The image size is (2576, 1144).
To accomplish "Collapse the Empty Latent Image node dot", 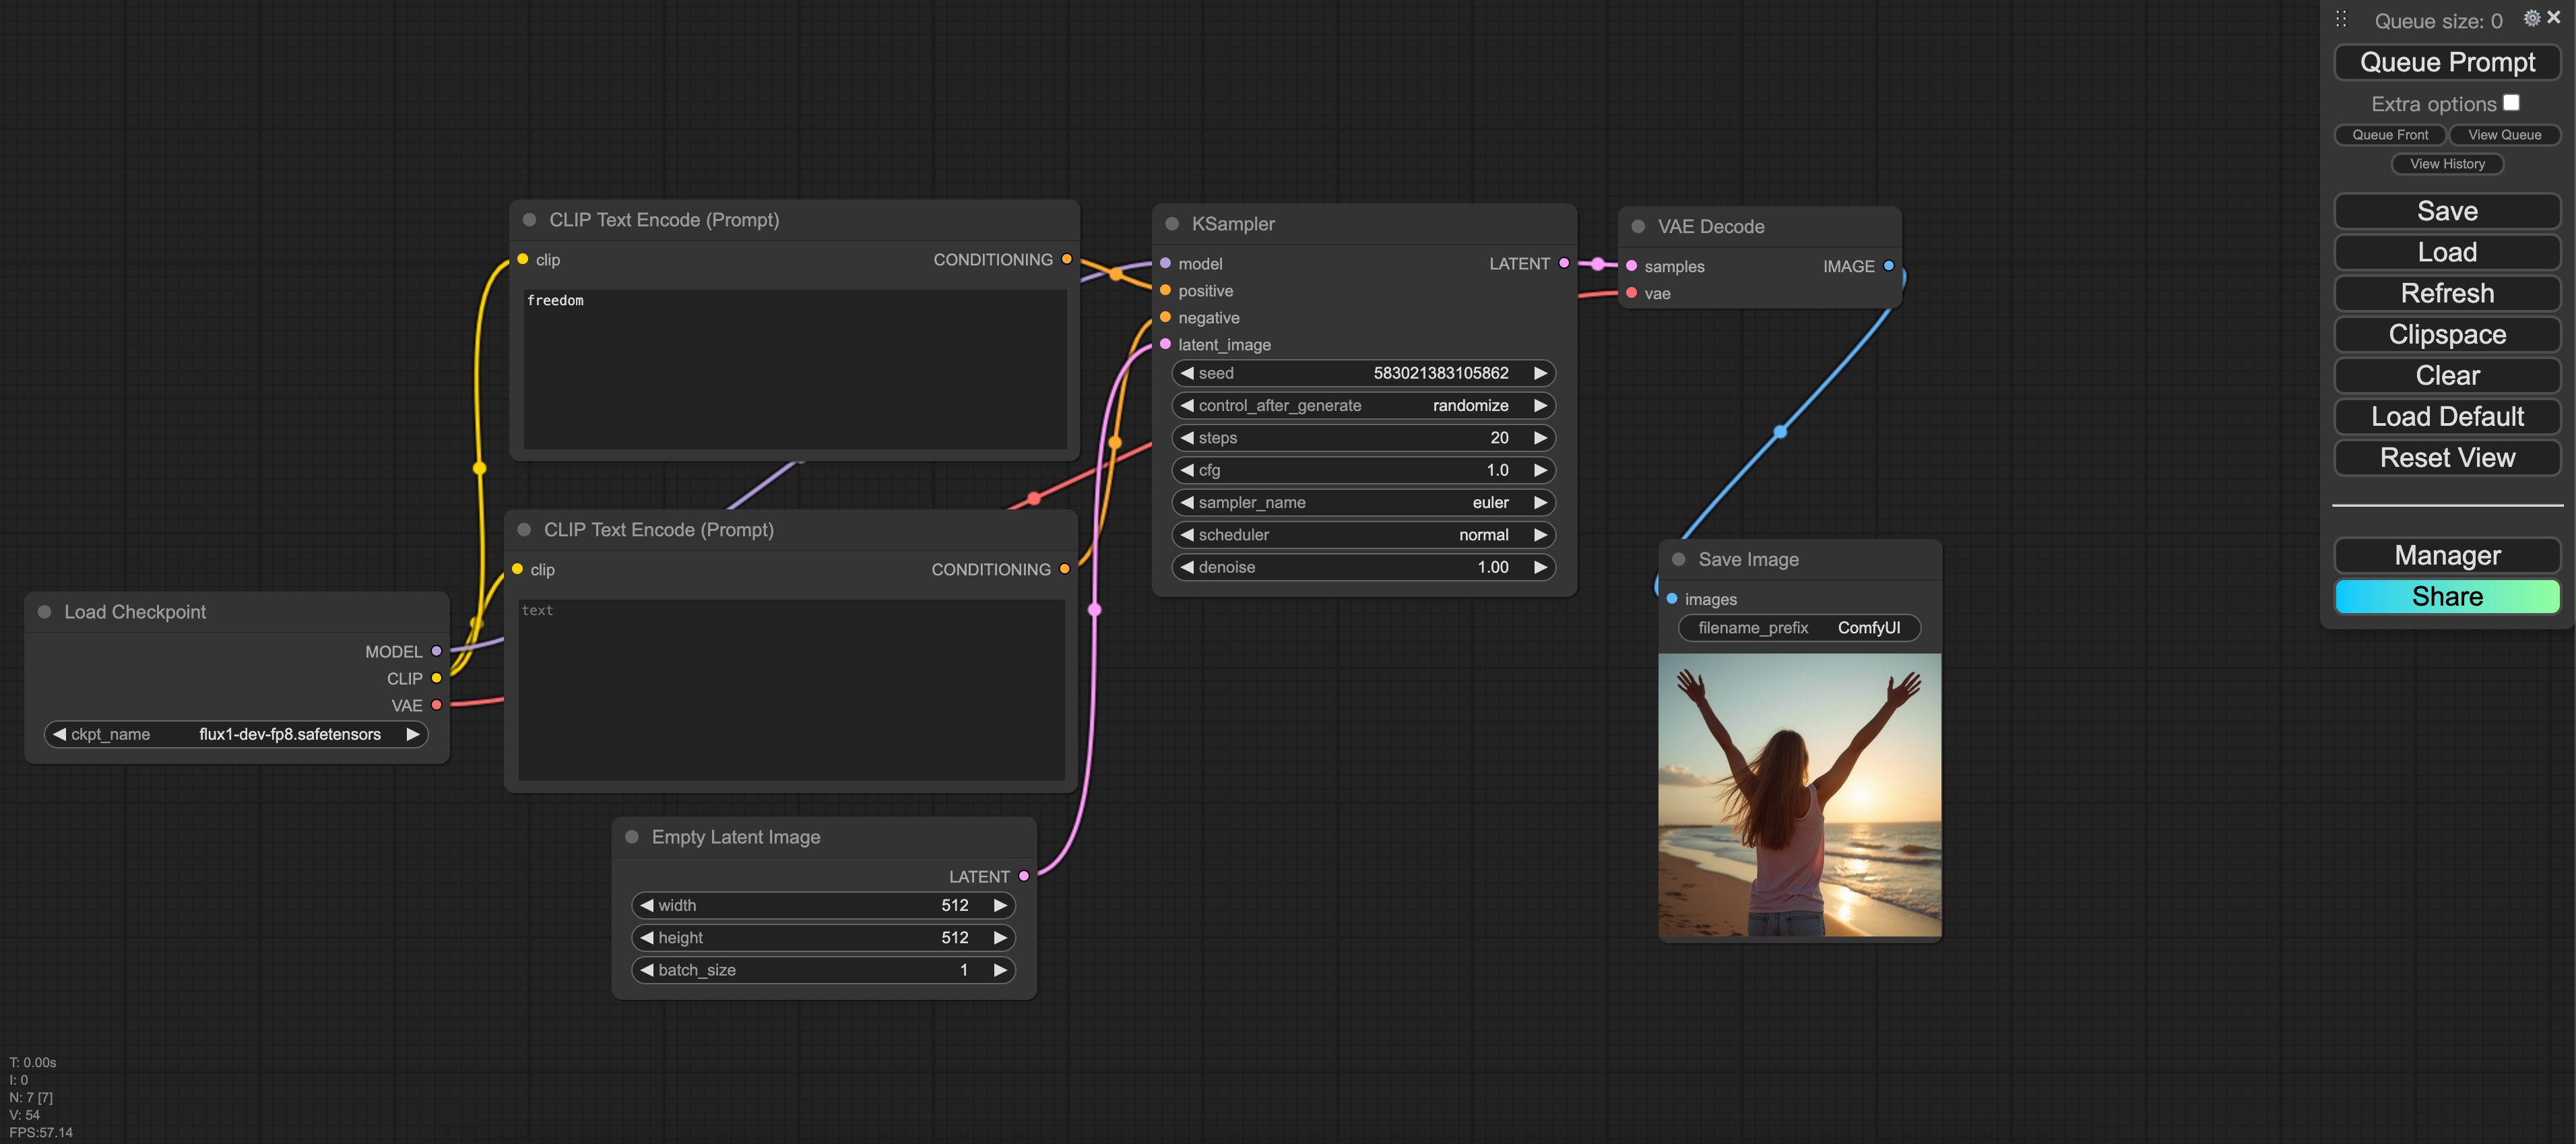I will [632, 837].
